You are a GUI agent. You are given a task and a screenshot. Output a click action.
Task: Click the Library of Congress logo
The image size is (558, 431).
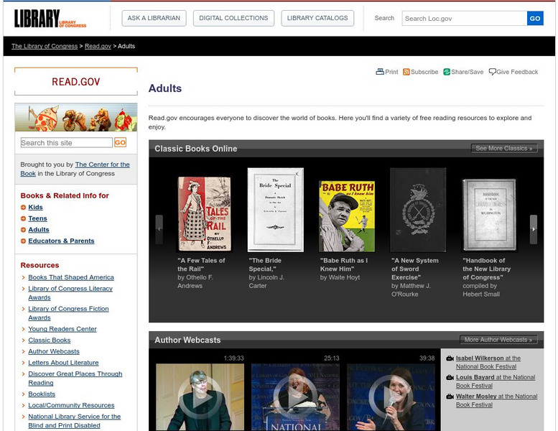pos(50,19)
